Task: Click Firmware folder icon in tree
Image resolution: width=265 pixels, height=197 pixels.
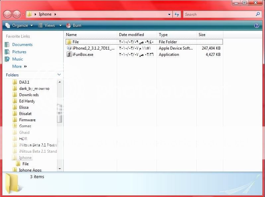Action: tap(15, 120)
